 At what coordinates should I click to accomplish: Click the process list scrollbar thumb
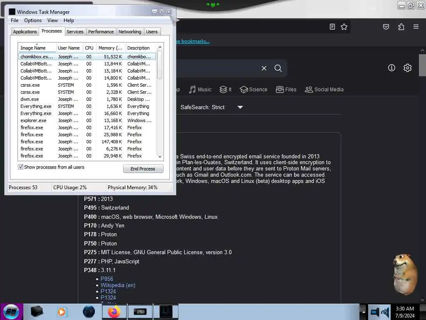159,65
